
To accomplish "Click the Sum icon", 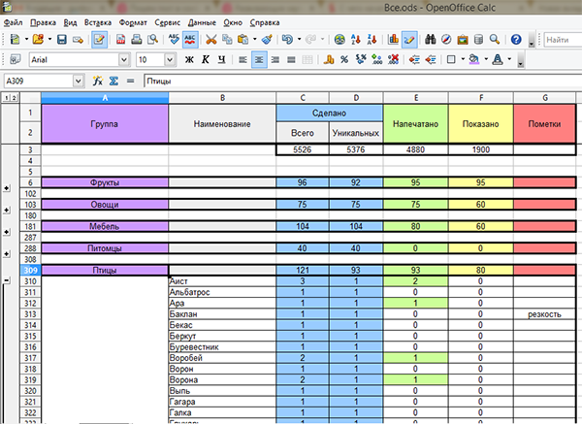I will 113,81.
